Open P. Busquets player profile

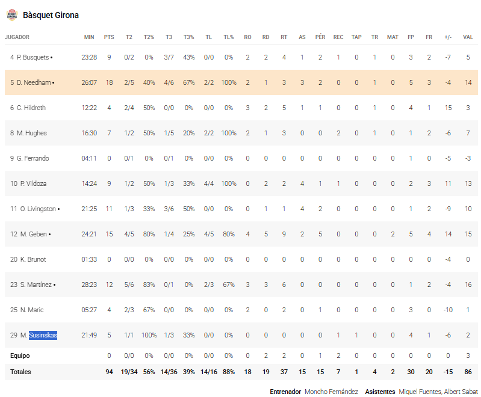point(33,57)
